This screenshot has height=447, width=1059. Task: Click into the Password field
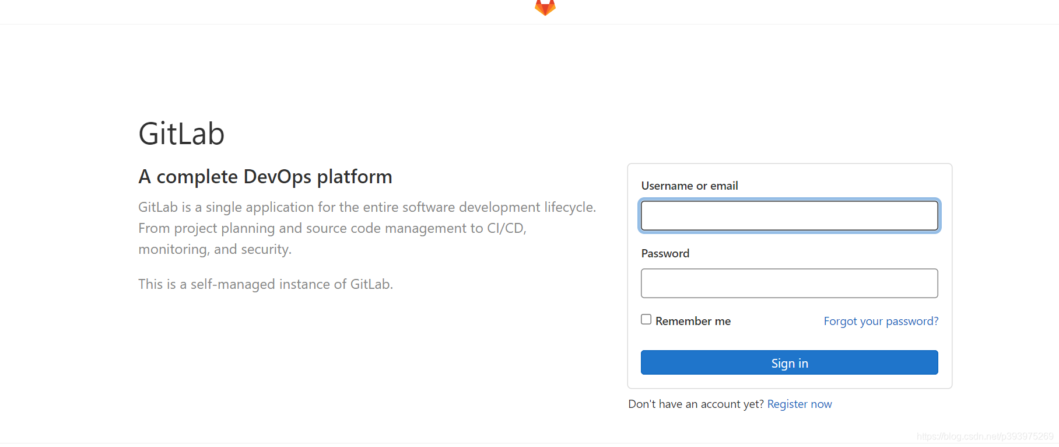pos(790,283)
